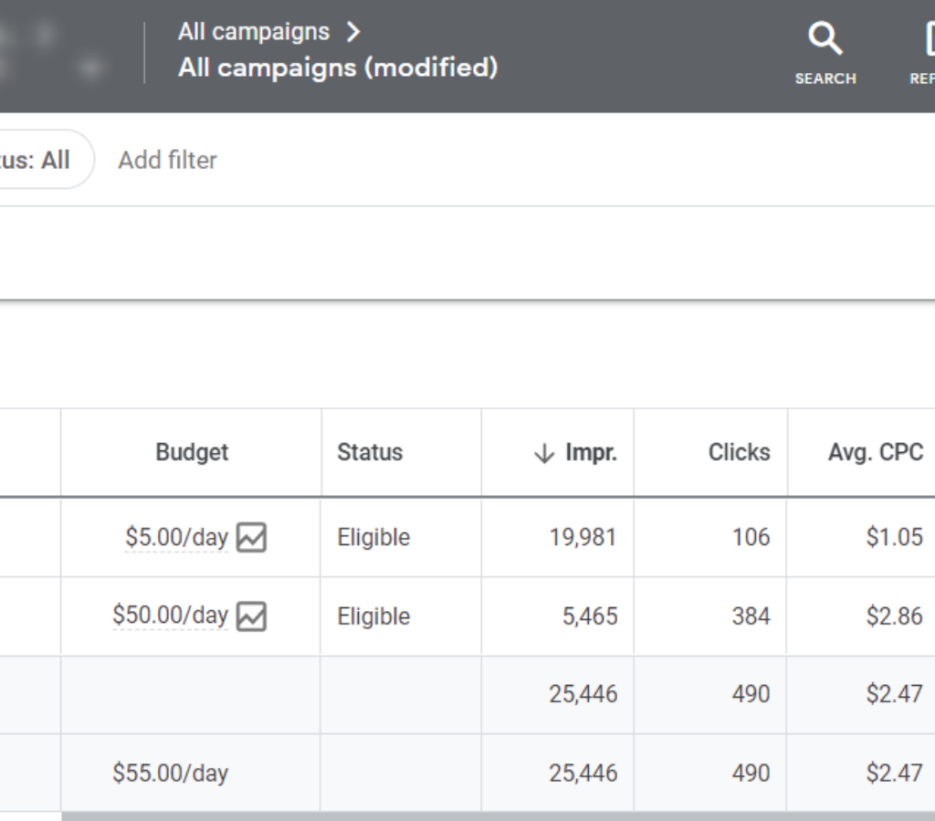The height and width of the screenshot is (821, 935).
Task: Select the 384 clicks cell
Action: coord(751,616)
